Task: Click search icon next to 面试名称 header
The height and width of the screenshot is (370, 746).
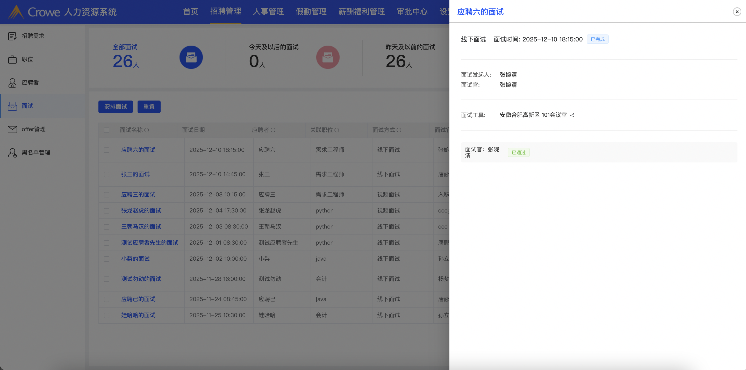Action: click(x=147, y=130)
